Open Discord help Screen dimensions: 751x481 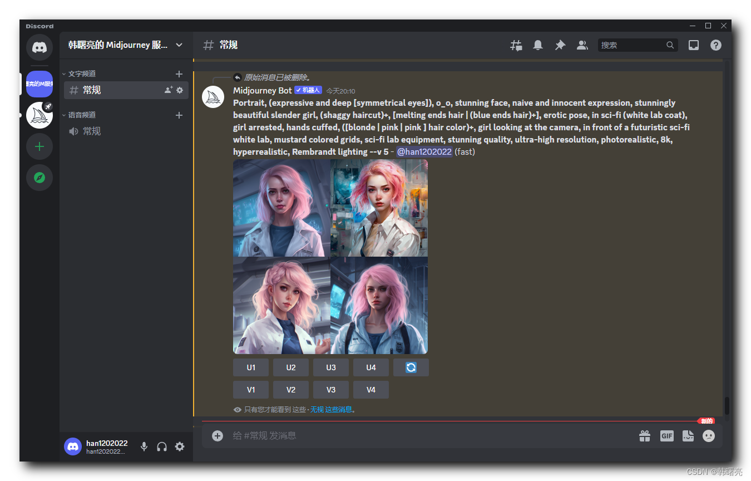tap(716, 45)
